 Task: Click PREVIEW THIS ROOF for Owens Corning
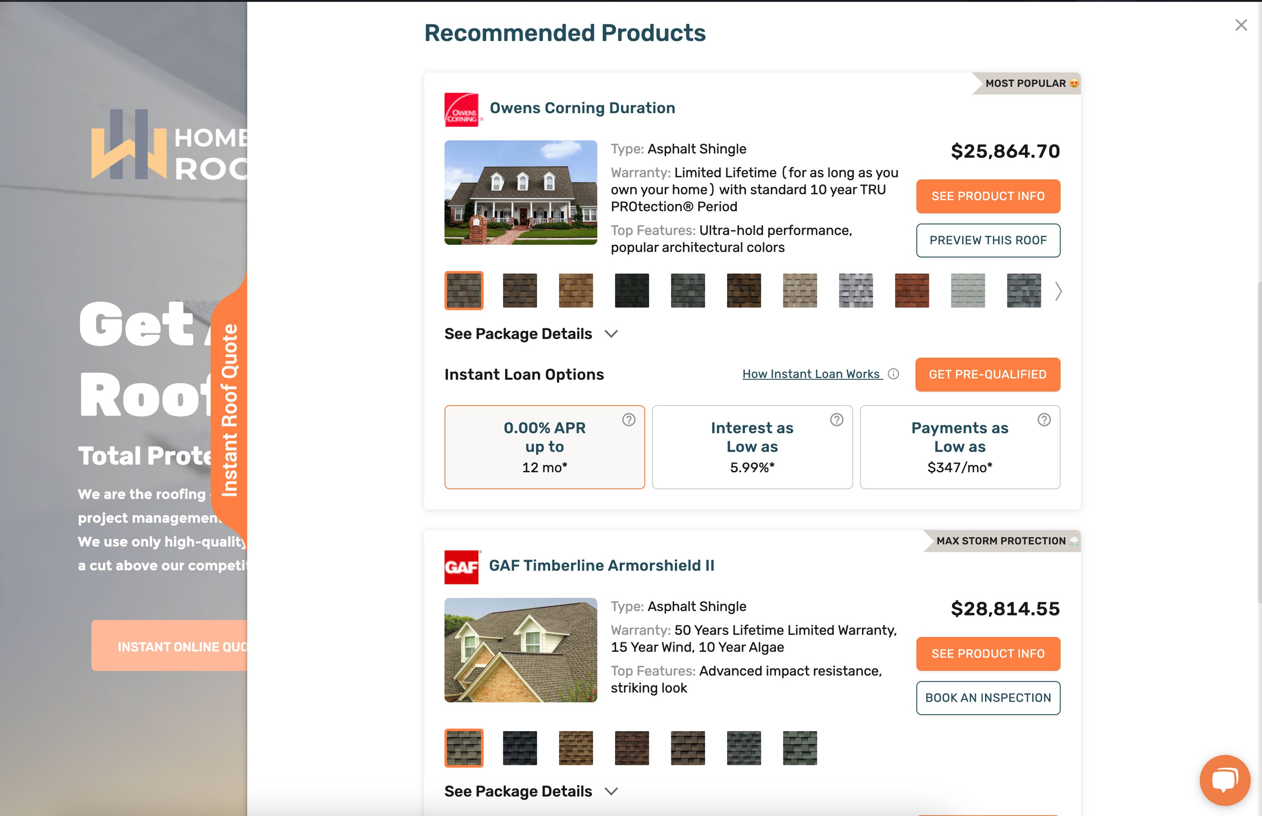tap(987, 240)
